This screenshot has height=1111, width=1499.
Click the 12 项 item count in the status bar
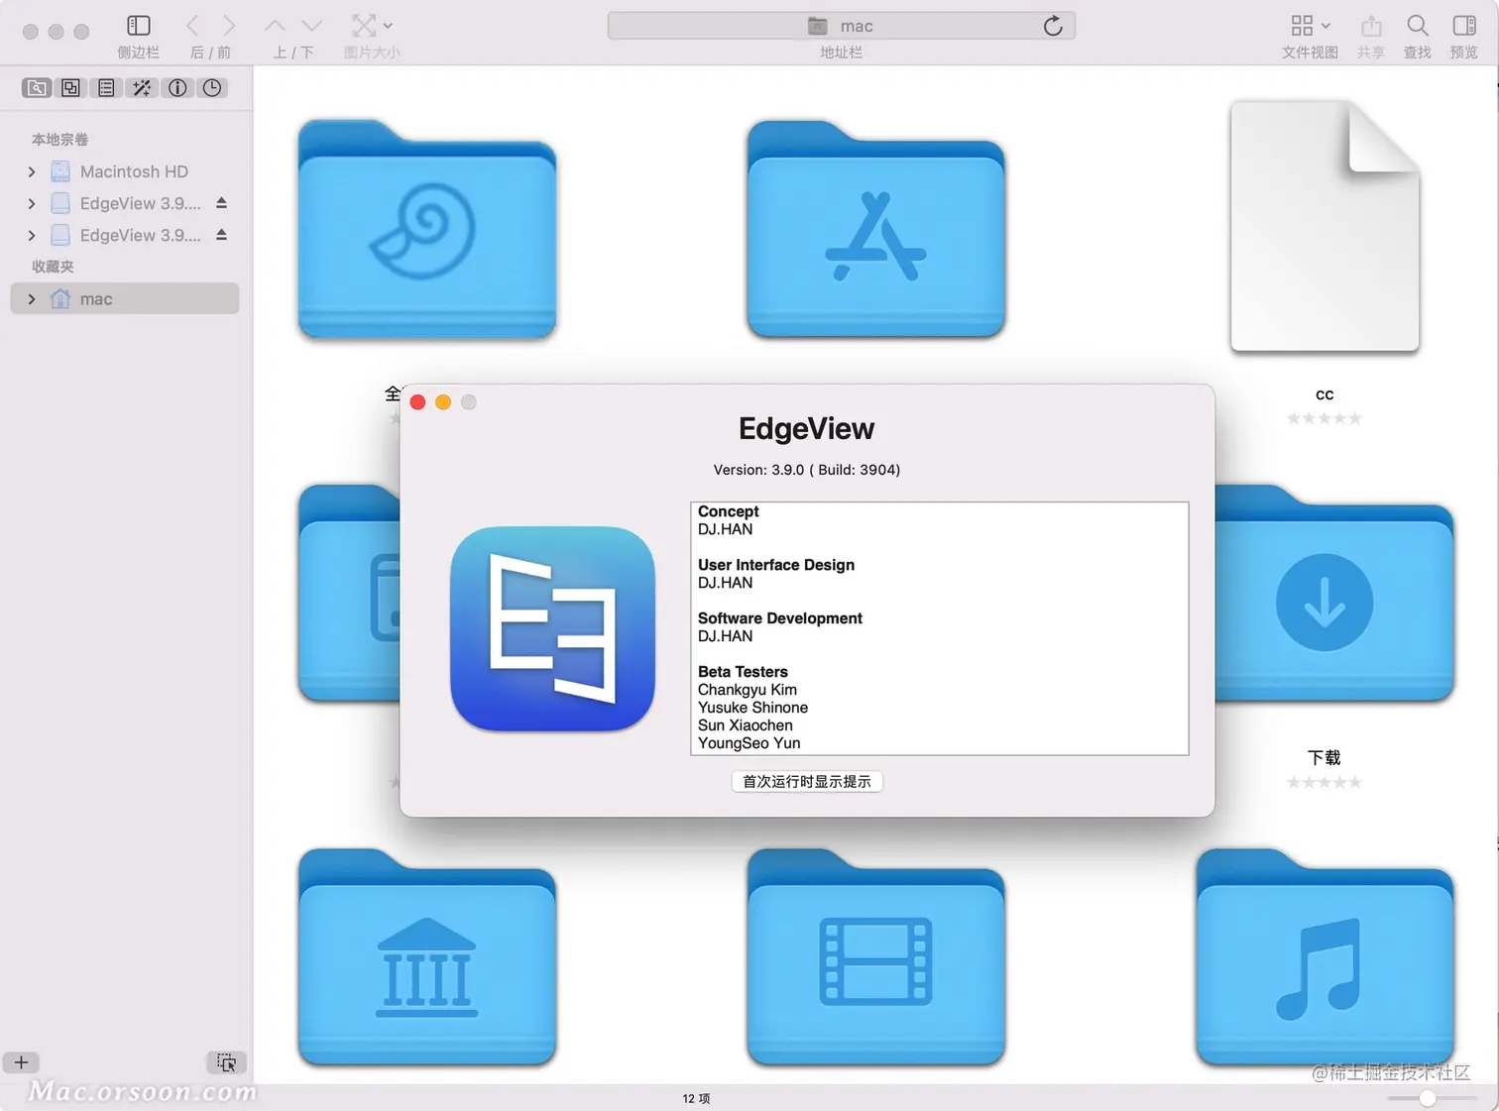pos(696,1098)
